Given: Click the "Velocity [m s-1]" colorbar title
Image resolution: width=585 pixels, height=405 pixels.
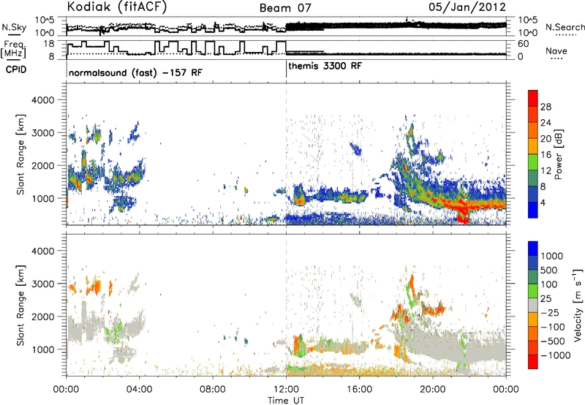Looking at the screenshot, I should (578, 305).
